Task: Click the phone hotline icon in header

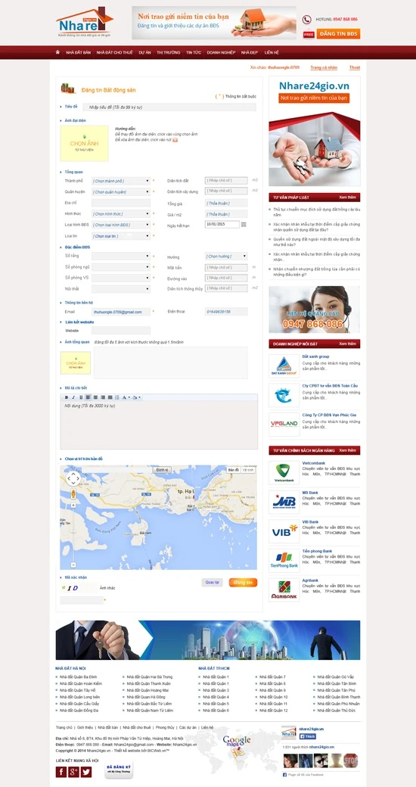Action: 306,20
